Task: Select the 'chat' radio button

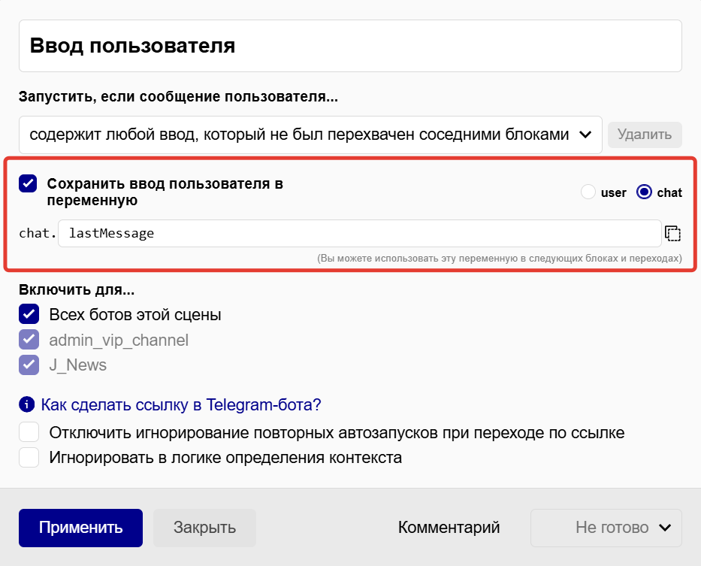Action: pos(644,192)
